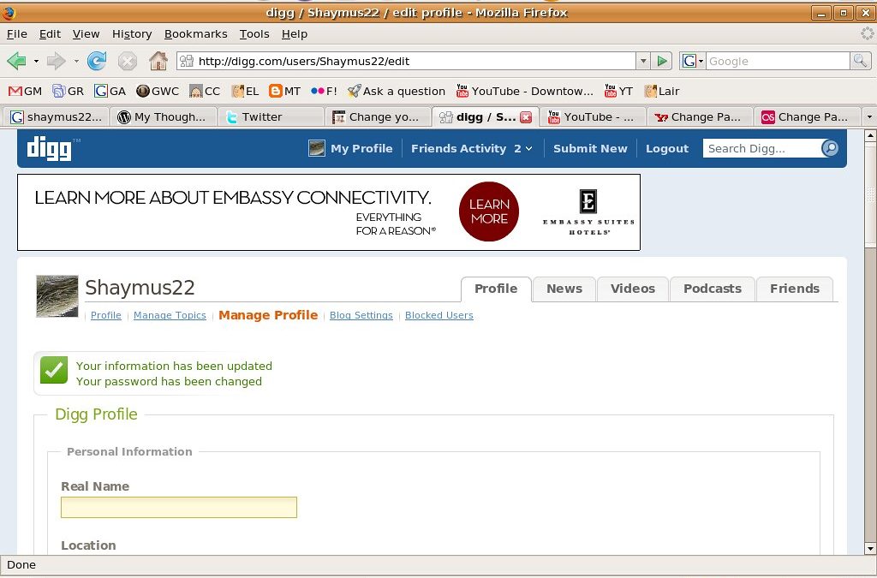The image size is (877, 578).
Task: Click the Manage Topics link
Action: pyautogui.click(x=170, y=315)
